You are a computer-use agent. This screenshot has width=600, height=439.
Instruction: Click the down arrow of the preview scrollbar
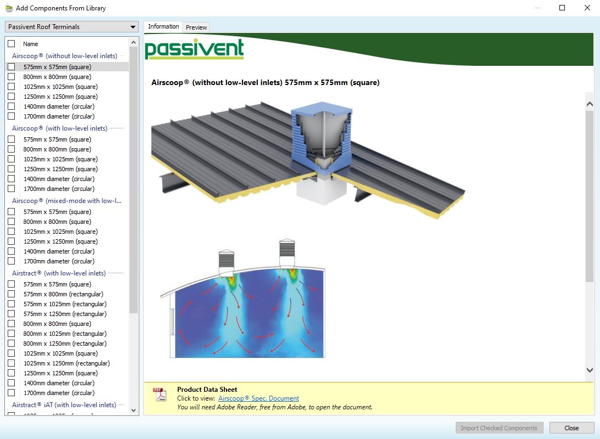tap(589, 370)
